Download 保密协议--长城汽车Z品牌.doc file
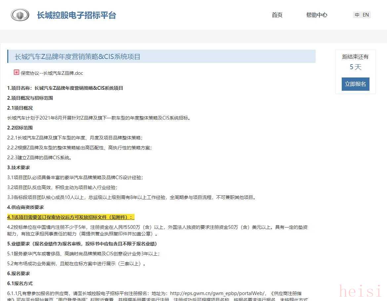387x301 pixels. pos(52,73)
